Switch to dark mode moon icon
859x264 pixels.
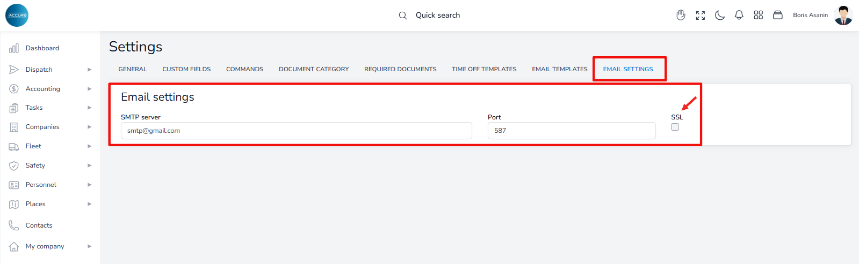tap(720, 15)
